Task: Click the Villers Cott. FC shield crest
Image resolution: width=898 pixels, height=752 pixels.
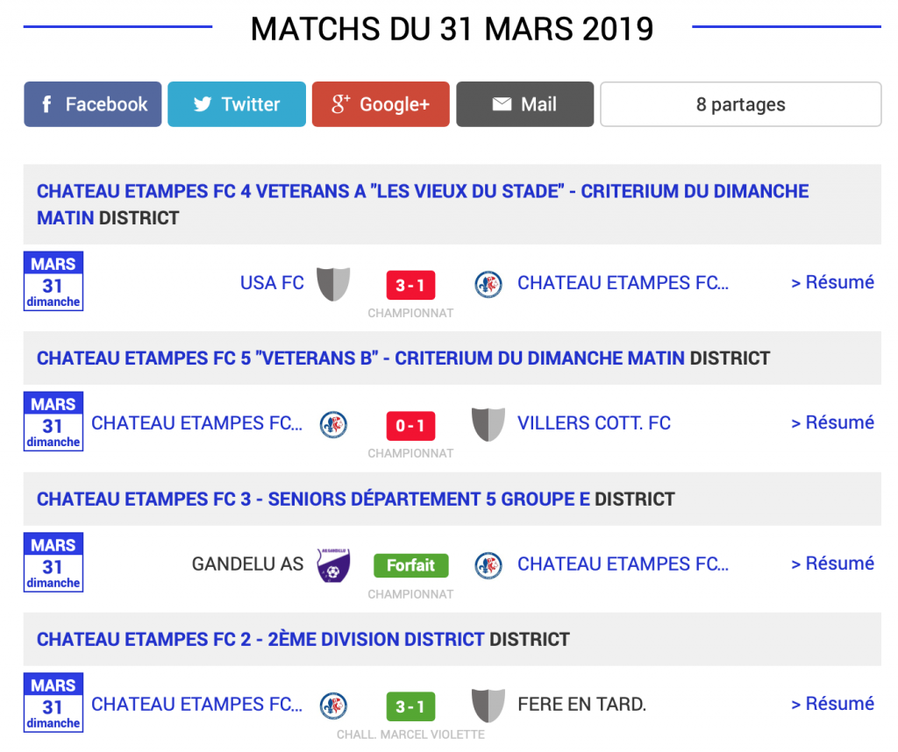Action: tap(488, 424)
